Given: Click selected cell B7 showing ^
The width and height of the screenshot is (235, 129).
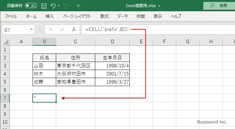Looking at the screenshot, I should coord(44,98).
